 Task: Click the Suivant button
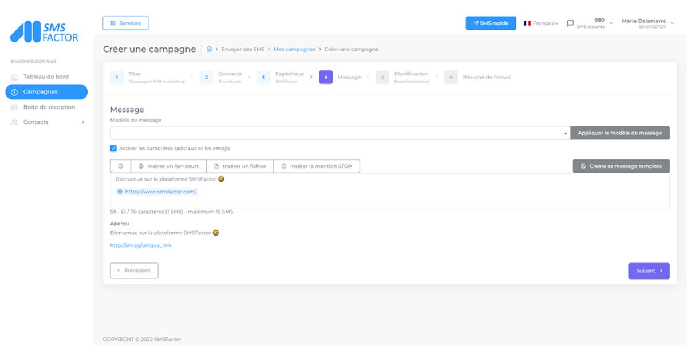(x=648, y=271)
